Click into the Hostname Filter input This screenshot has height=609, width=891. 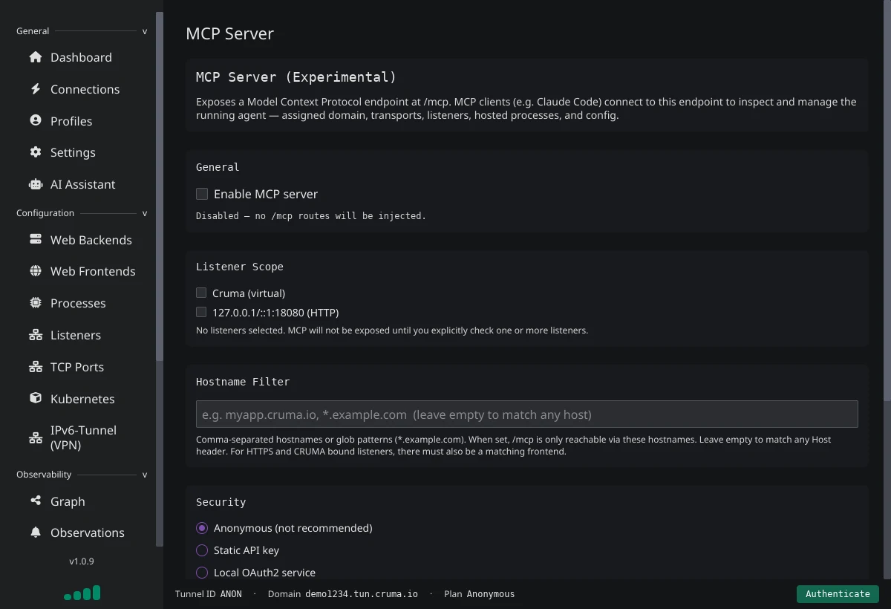coord(526,414)
